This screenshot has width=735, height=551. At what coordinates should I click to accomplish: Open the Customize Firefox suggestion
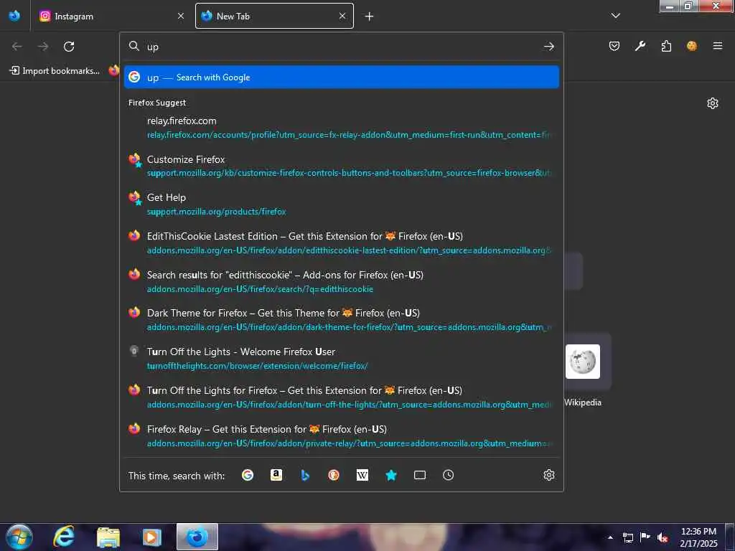click(x=341, y=166)
